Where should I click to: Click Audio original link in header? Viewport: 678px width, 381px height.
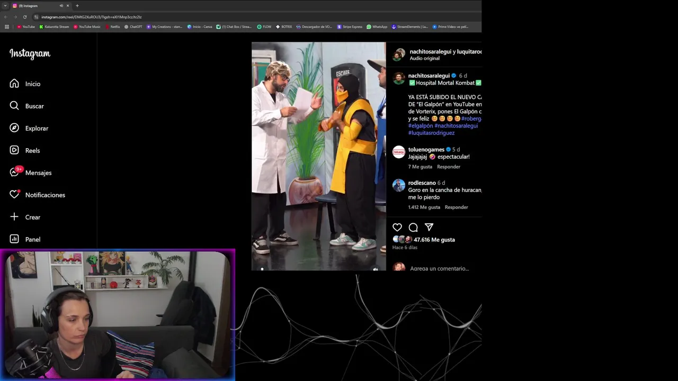[424, 58]
